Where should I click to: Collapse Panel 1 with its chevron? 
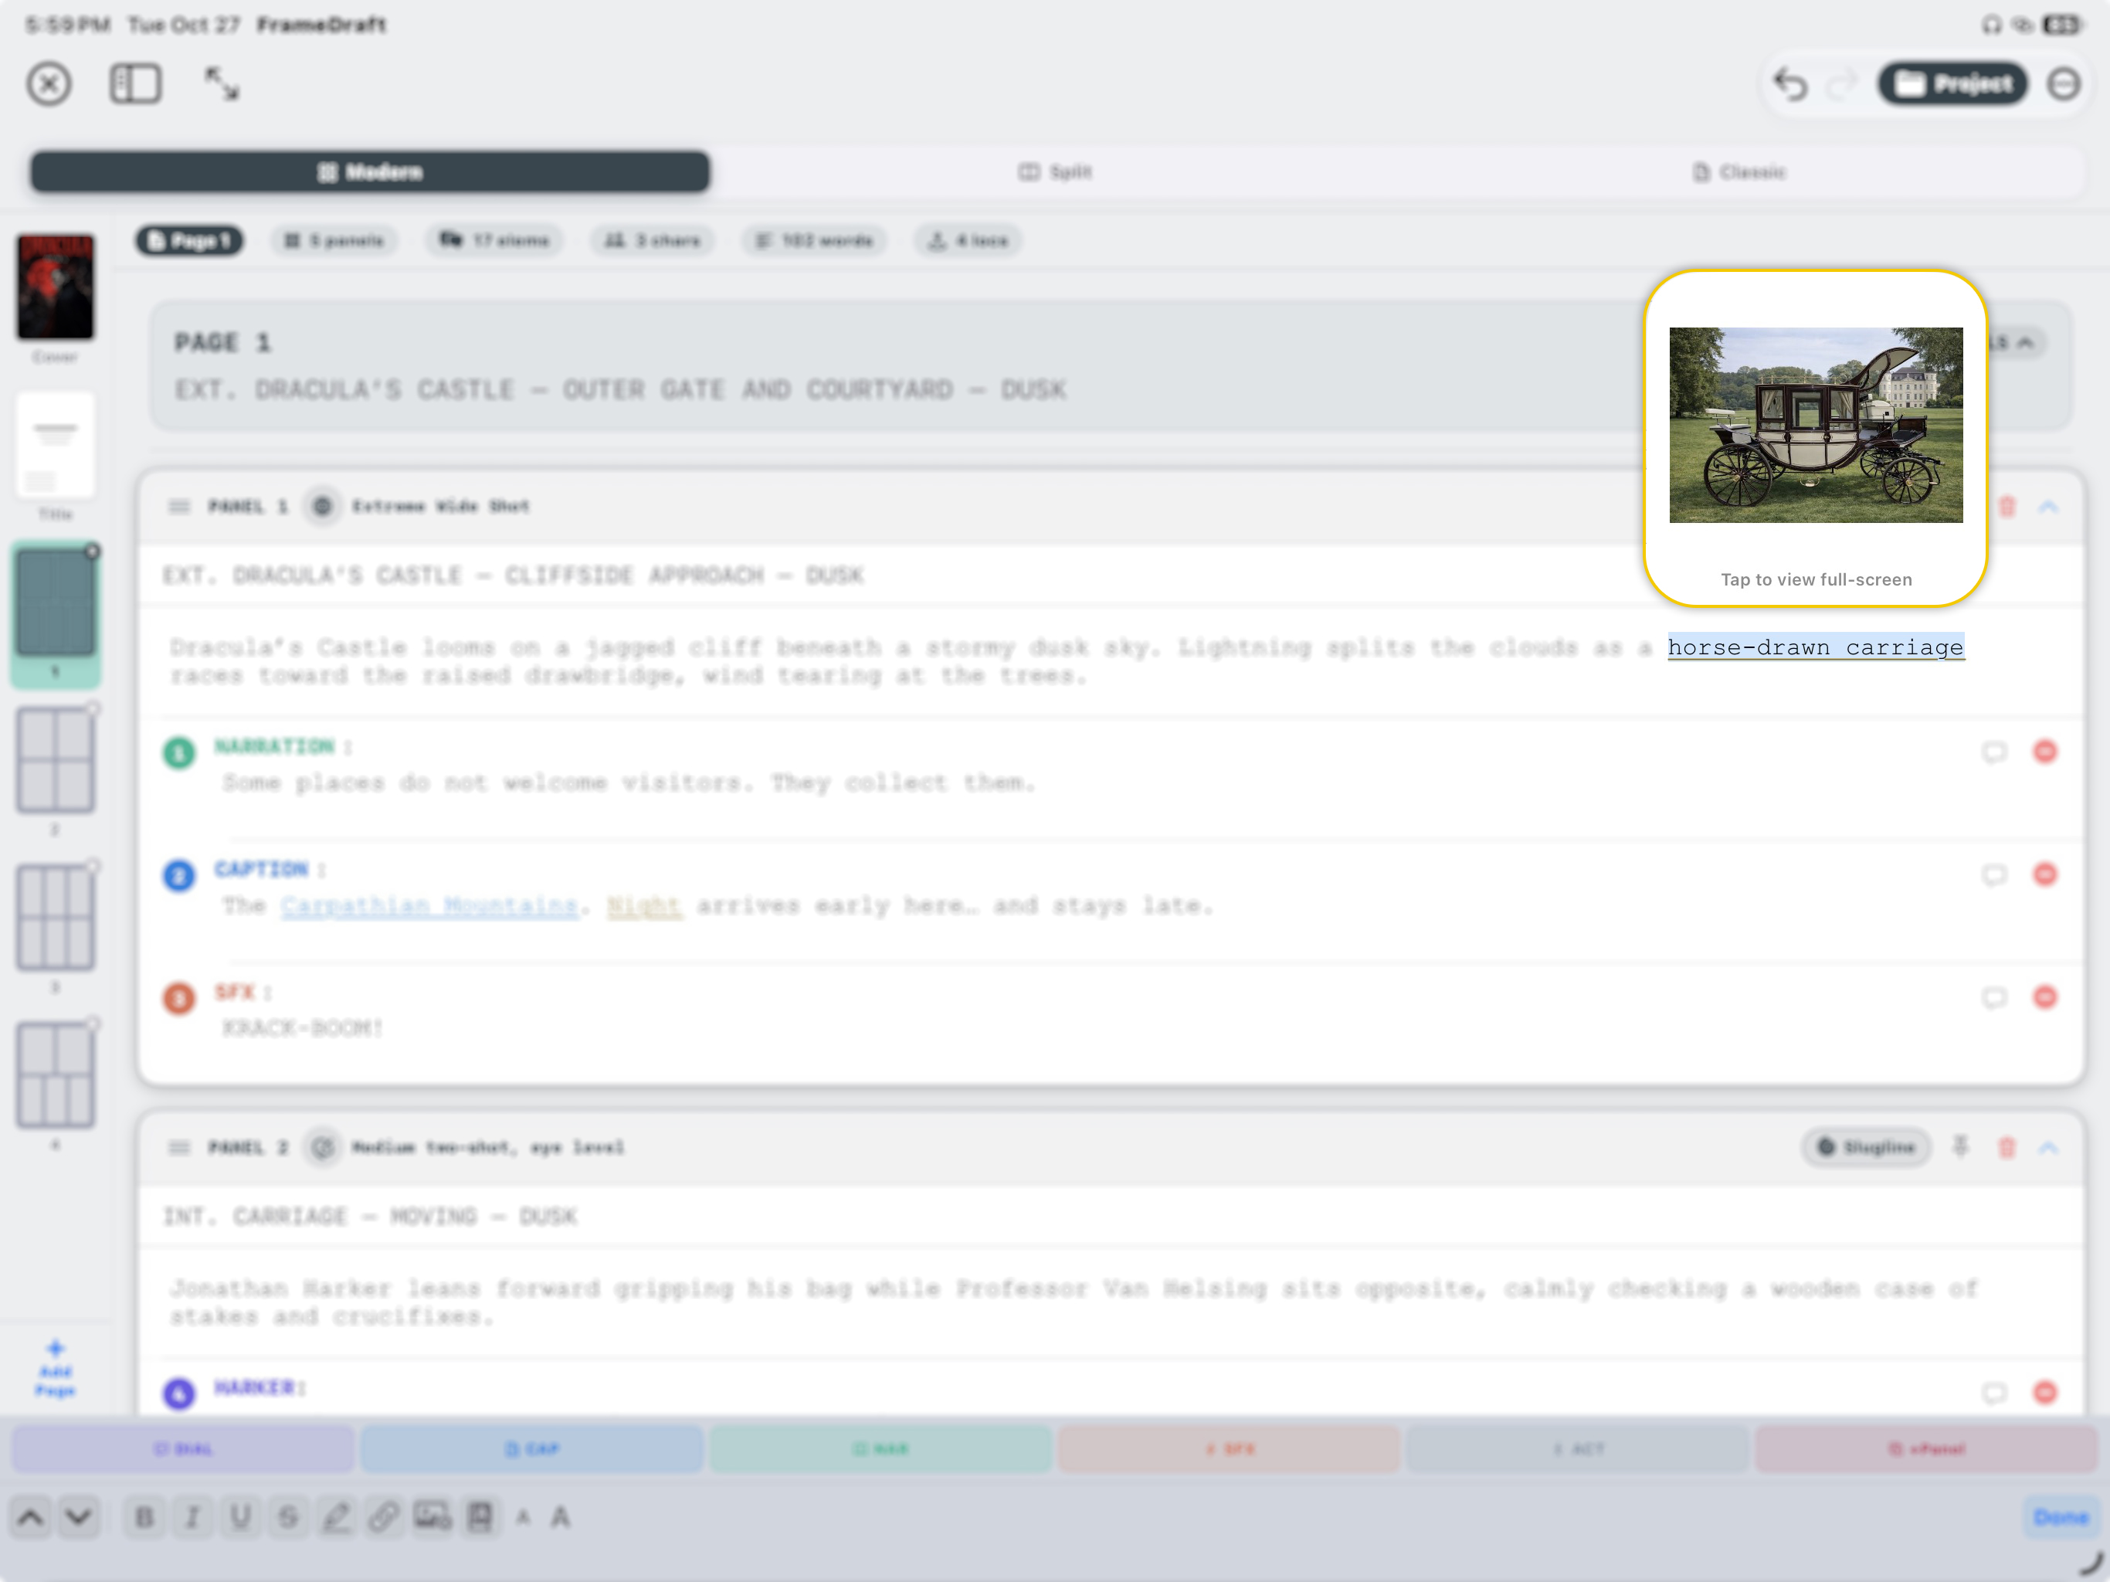coord(2048,507)
